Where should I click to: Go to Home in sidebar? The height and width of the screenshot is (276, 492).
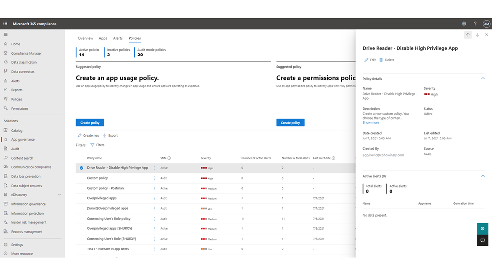15,44
